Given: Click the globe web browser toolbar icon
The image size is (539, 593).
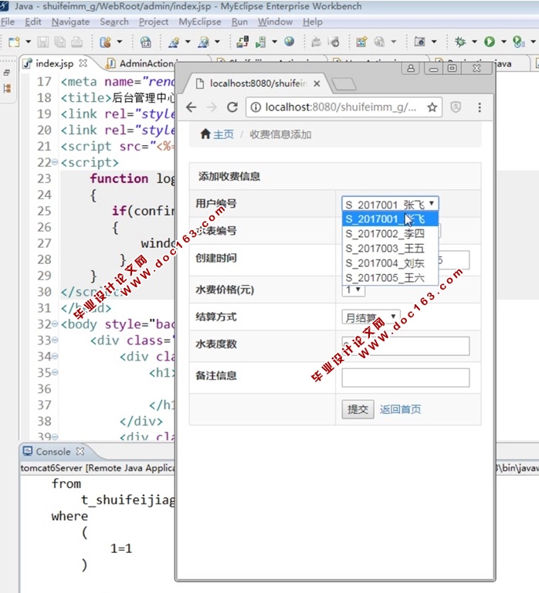Looking at the screenshot, I should pyautogui.click(x=290, y=41).
